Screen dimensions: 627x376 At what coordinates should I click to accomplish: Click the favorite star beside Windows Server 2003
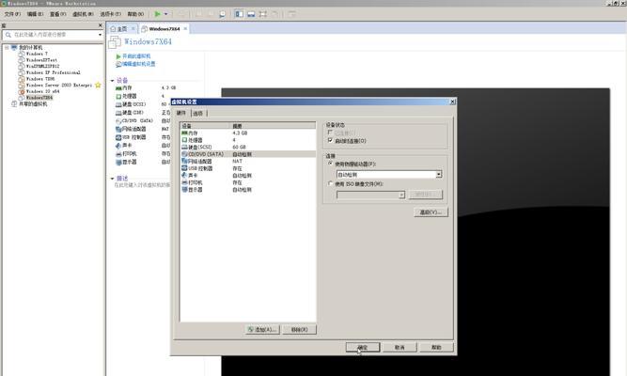pos(98,85)
